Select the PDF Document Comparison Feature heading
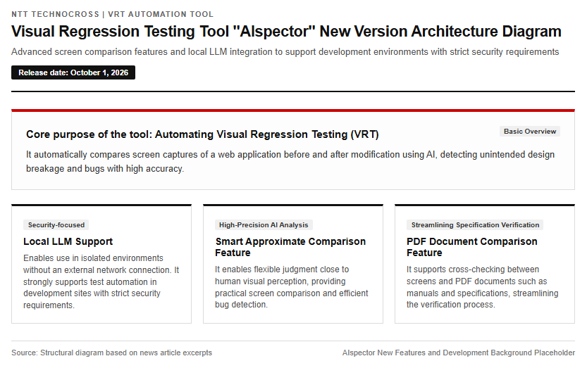The image size is (587, 368). [x=471, y=247]
